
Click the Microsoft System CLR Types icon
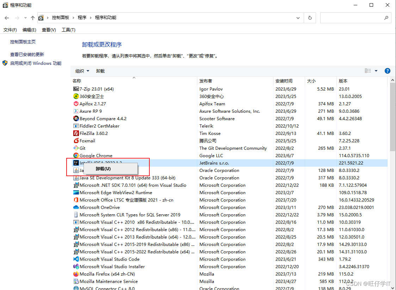(76, 215)
